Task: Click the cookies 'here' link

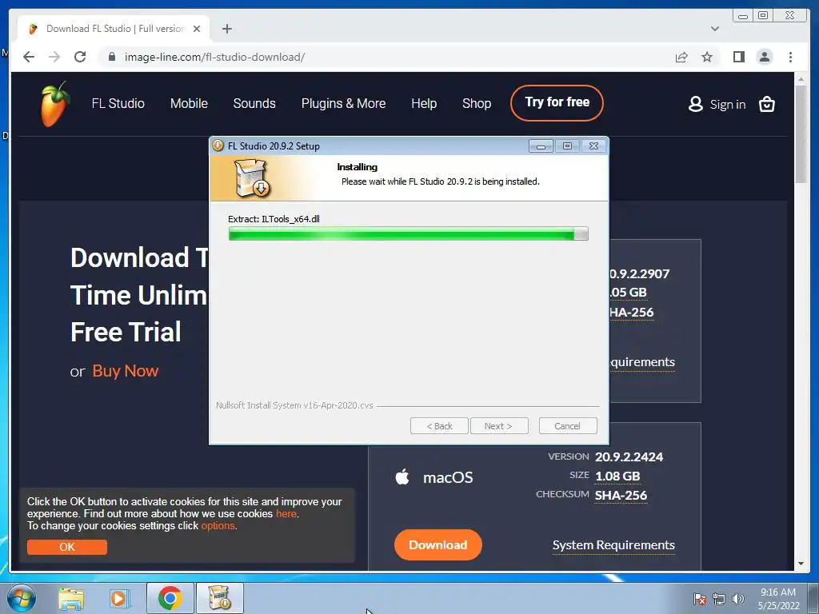Action: pos(286,514)
